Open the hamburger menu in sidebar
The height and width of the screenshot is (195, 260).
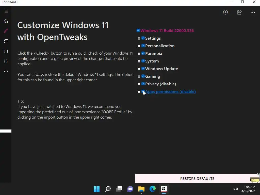click(6, 11)
